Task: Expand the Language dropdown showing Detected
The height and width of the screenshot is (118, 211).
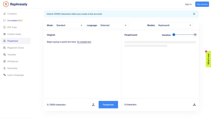Action: pyautogui.click(x=113, y=25)
